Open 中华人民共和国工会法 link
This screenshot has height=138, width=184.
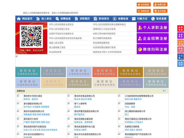click(59, 29)
